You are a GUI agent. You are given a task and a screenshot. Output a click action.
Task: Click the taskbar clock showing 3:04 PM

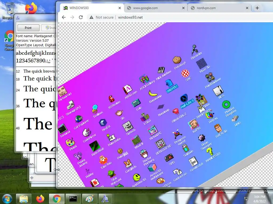[259, 199]
